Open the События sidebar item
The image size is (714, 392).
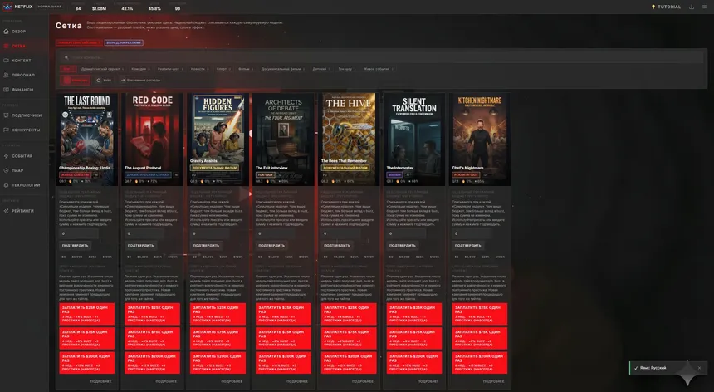click(x=22, y=156)
